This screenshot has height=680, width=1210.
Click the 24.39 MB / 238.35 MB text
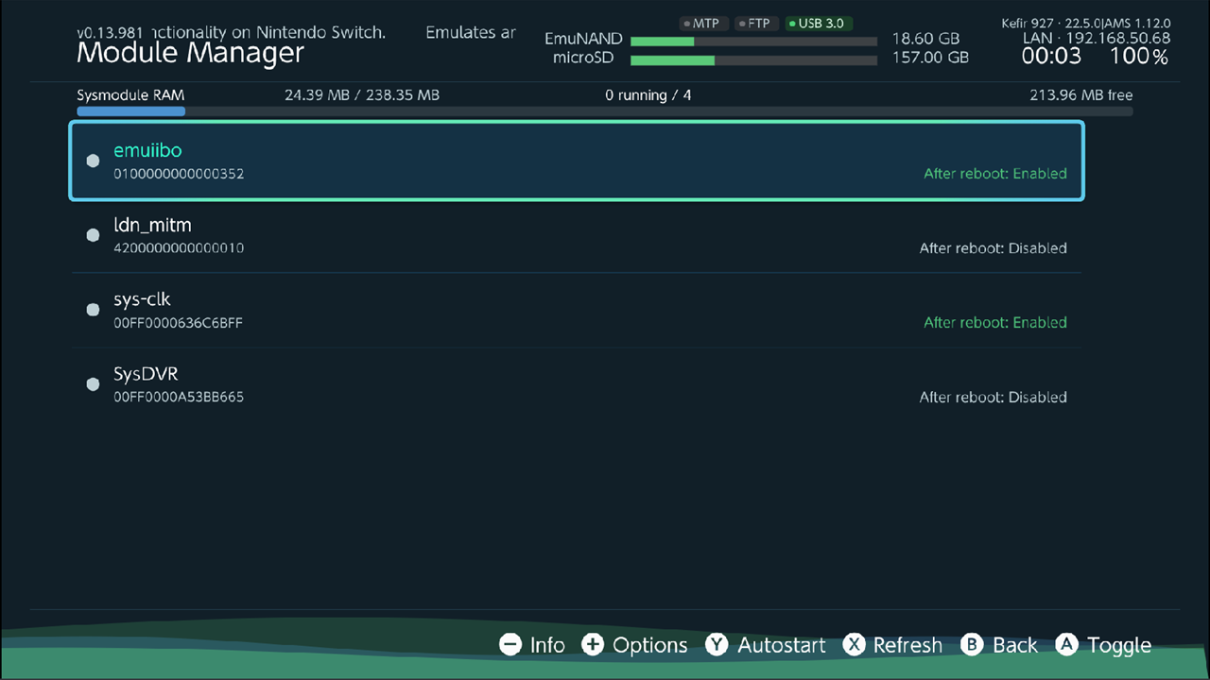pyautogui.click(x=362, y=95)
